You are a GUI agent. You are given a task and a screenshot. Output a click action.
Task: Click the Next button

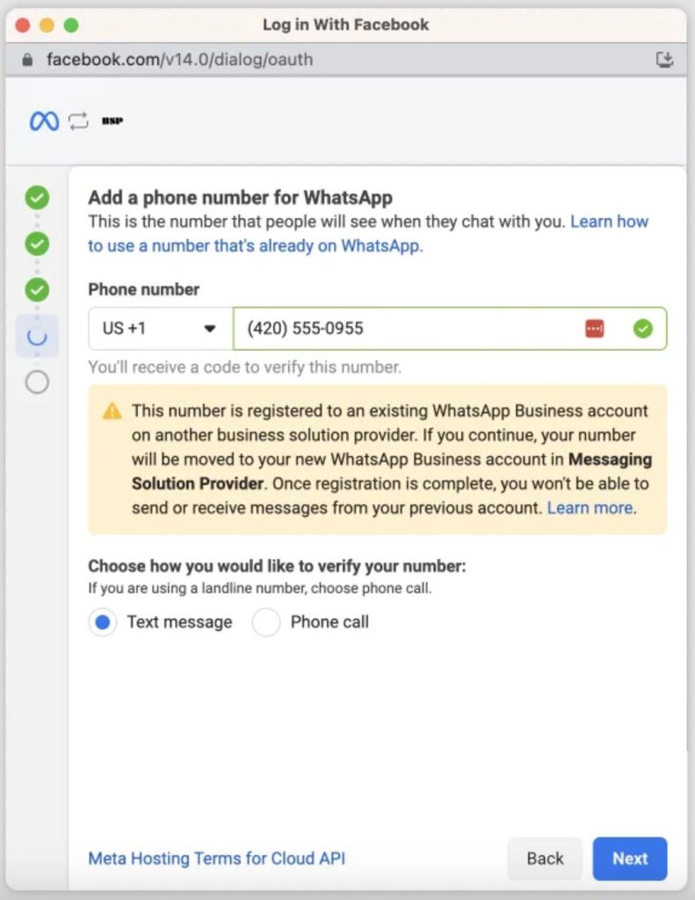[x=630, y=859]
